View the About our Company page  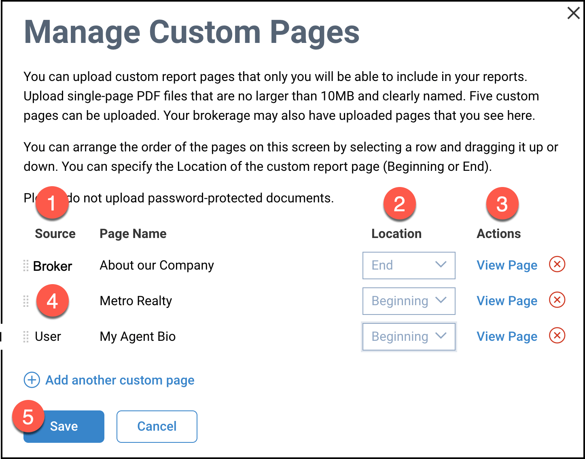pos(507,266)
